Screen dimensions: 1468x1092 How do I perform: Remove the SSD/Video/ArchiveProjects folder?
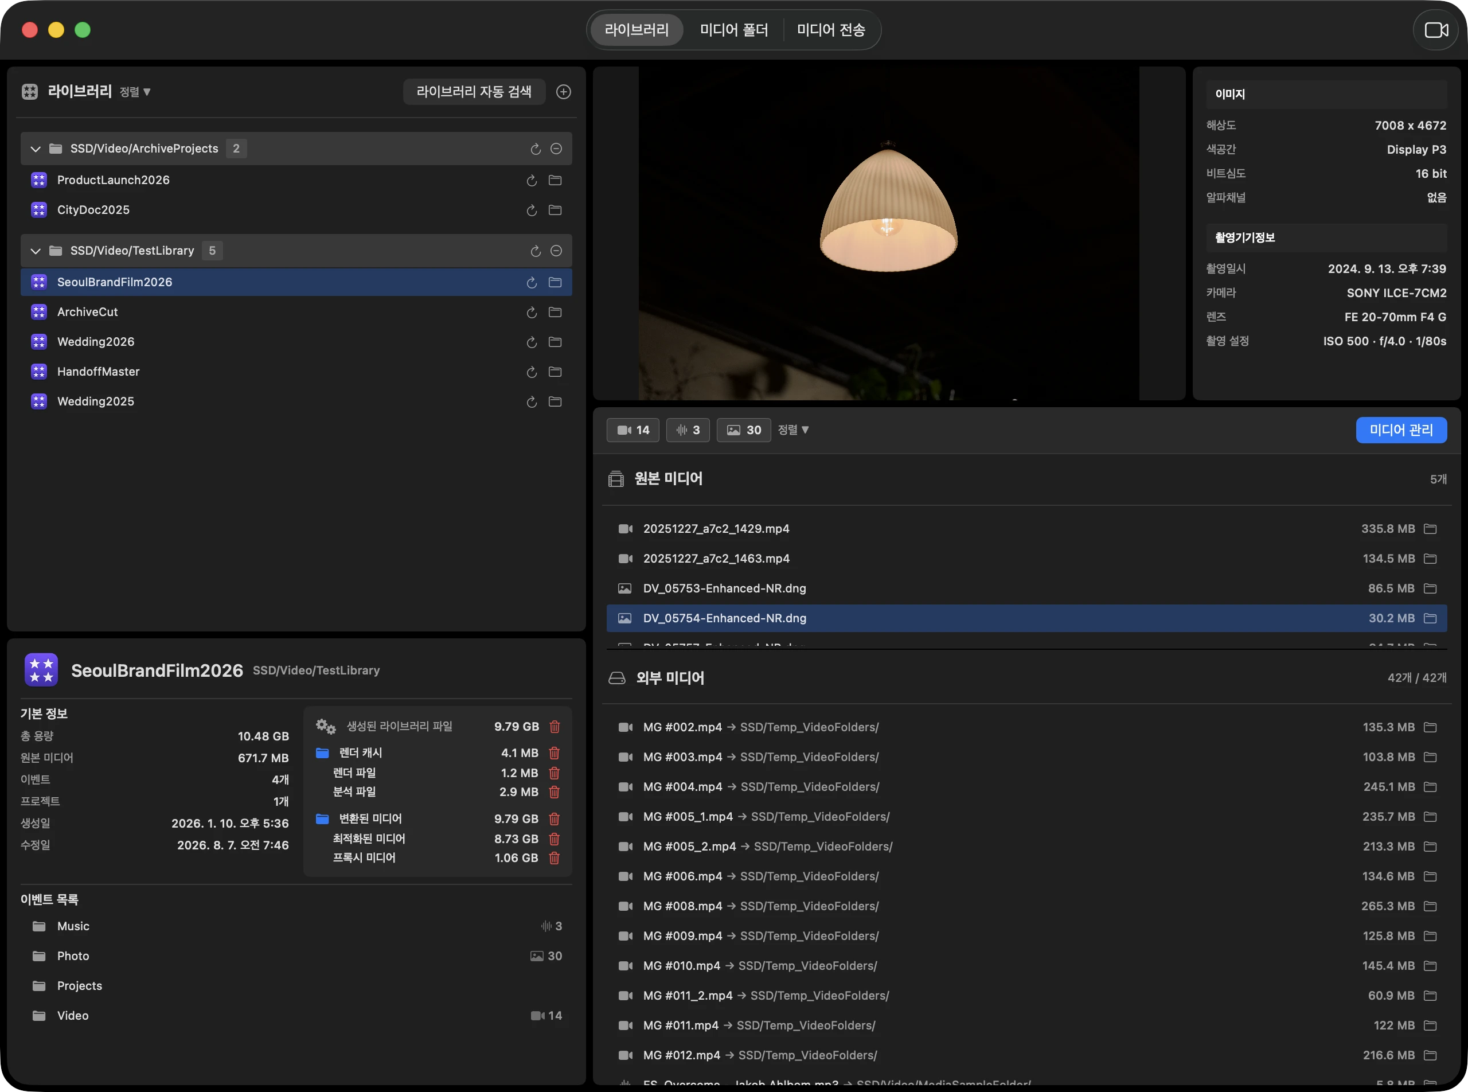pos(557,149)
